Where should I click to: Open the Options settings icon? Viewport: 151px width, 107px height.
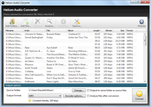77,22
